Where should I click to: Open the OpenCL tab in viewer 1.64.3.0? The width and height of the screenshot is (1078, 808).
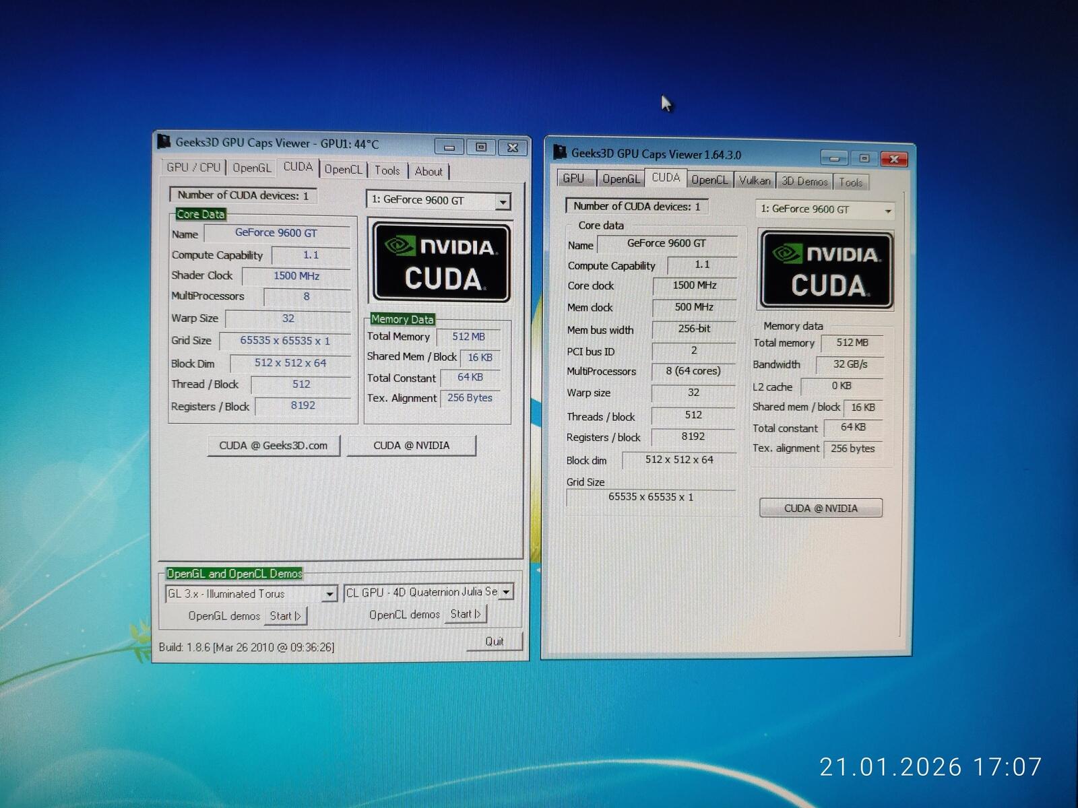tap(709, 180)
